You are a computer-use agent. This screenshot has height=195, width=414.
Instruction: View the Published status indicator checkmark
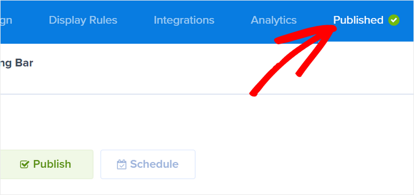pyautogui.click(x=394, y=20)
